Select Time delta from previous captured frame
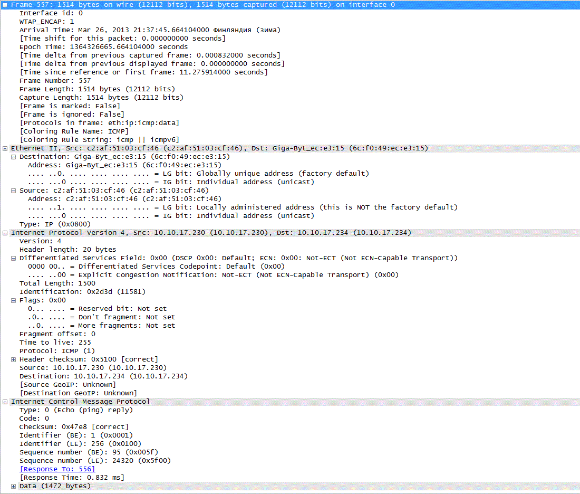This screenshot has width=580, height=494. tap(150, 55)
